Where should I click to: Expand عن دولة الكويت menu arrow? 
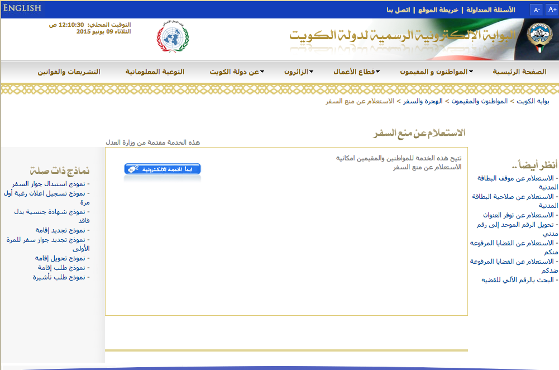pyautogui.click(x=262, y=72)
